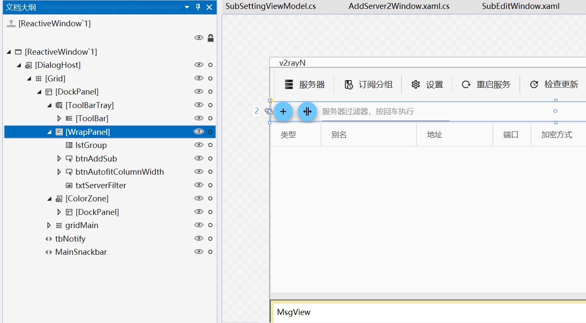Click the restart service refresh icon

tap(466, 84)
